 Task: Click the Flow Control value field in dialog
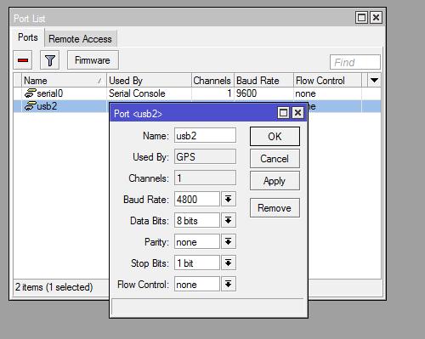click(x=197, y=284)
